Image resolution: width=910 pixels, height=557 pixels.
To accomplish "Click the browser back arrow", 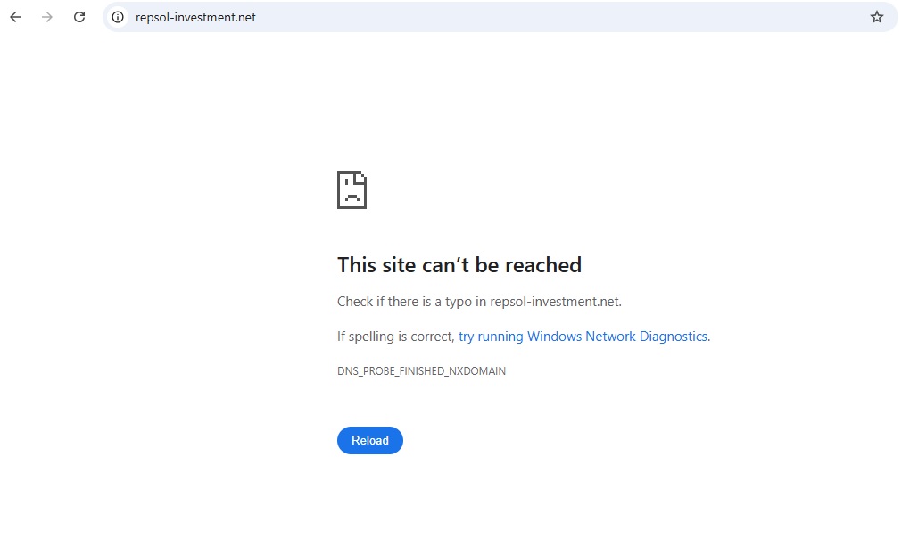I will pyautogui.click(x=15, y=17).
